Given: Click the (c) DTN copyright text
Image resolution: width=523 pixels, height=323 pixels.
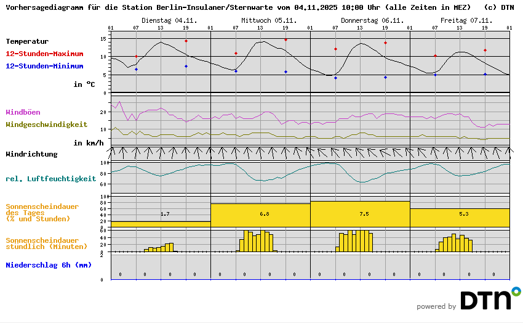Looking at the screenshot, I should (499, 7).
